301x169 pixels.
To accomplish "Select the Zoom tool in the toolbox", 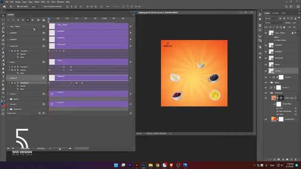I will click(3, 93).
